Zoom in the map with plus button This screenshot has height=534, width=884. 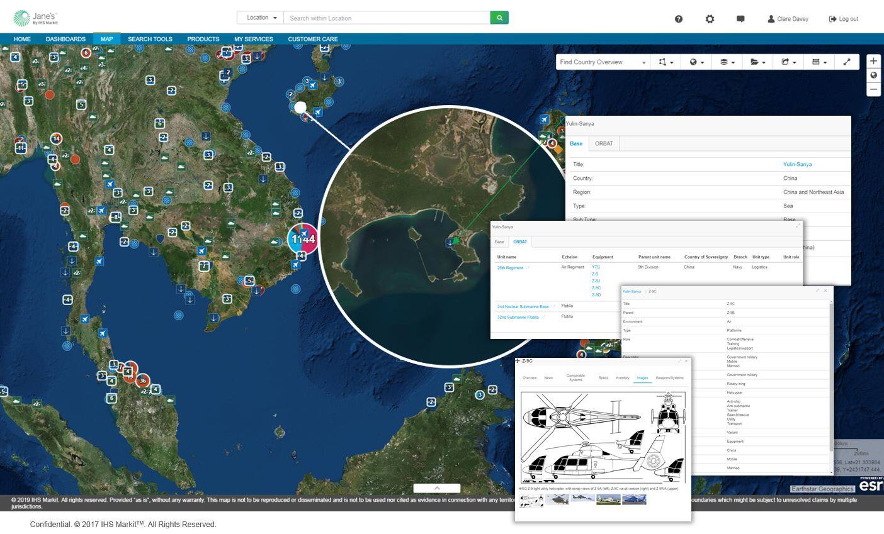point(873,61)
